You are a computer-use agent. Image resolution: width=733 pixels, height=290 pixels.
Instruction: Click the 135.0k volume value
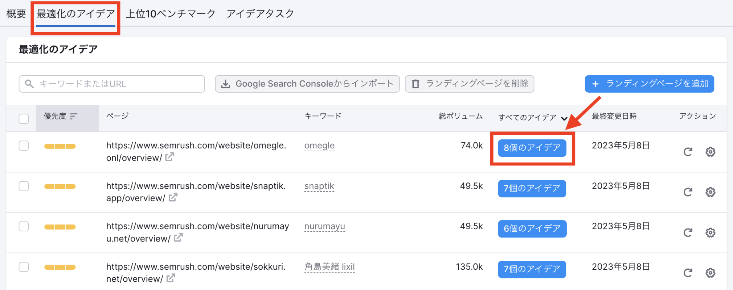point(470,267)
